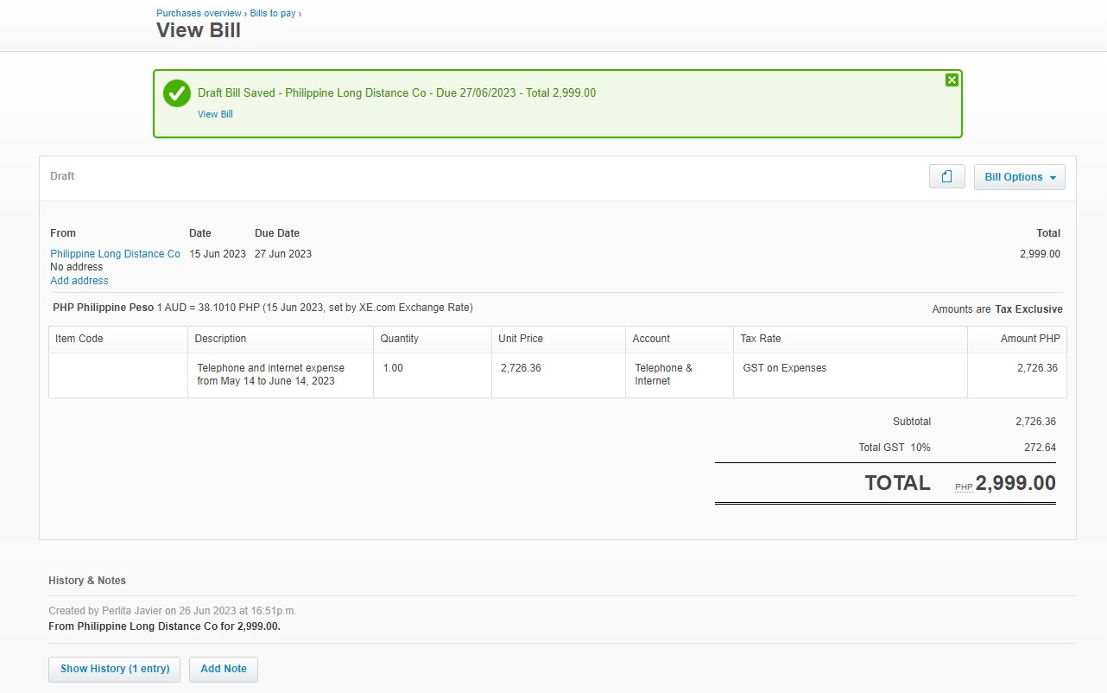Viewport: 1107px width, 693px height.
Task: Click the Unit Price value 2,726.36
Action: pyautogui.click(x=521, y=368)
